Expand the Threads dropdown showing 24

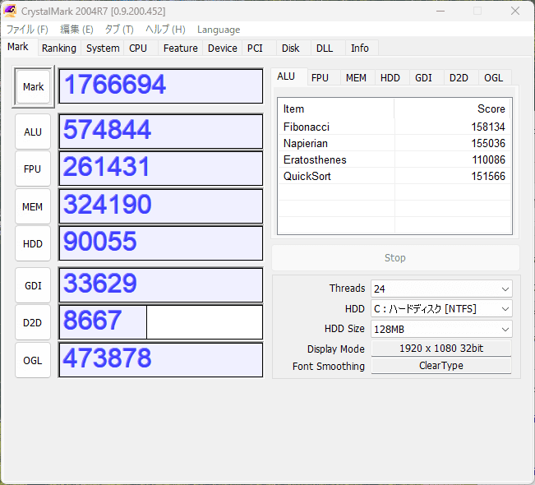441,289
